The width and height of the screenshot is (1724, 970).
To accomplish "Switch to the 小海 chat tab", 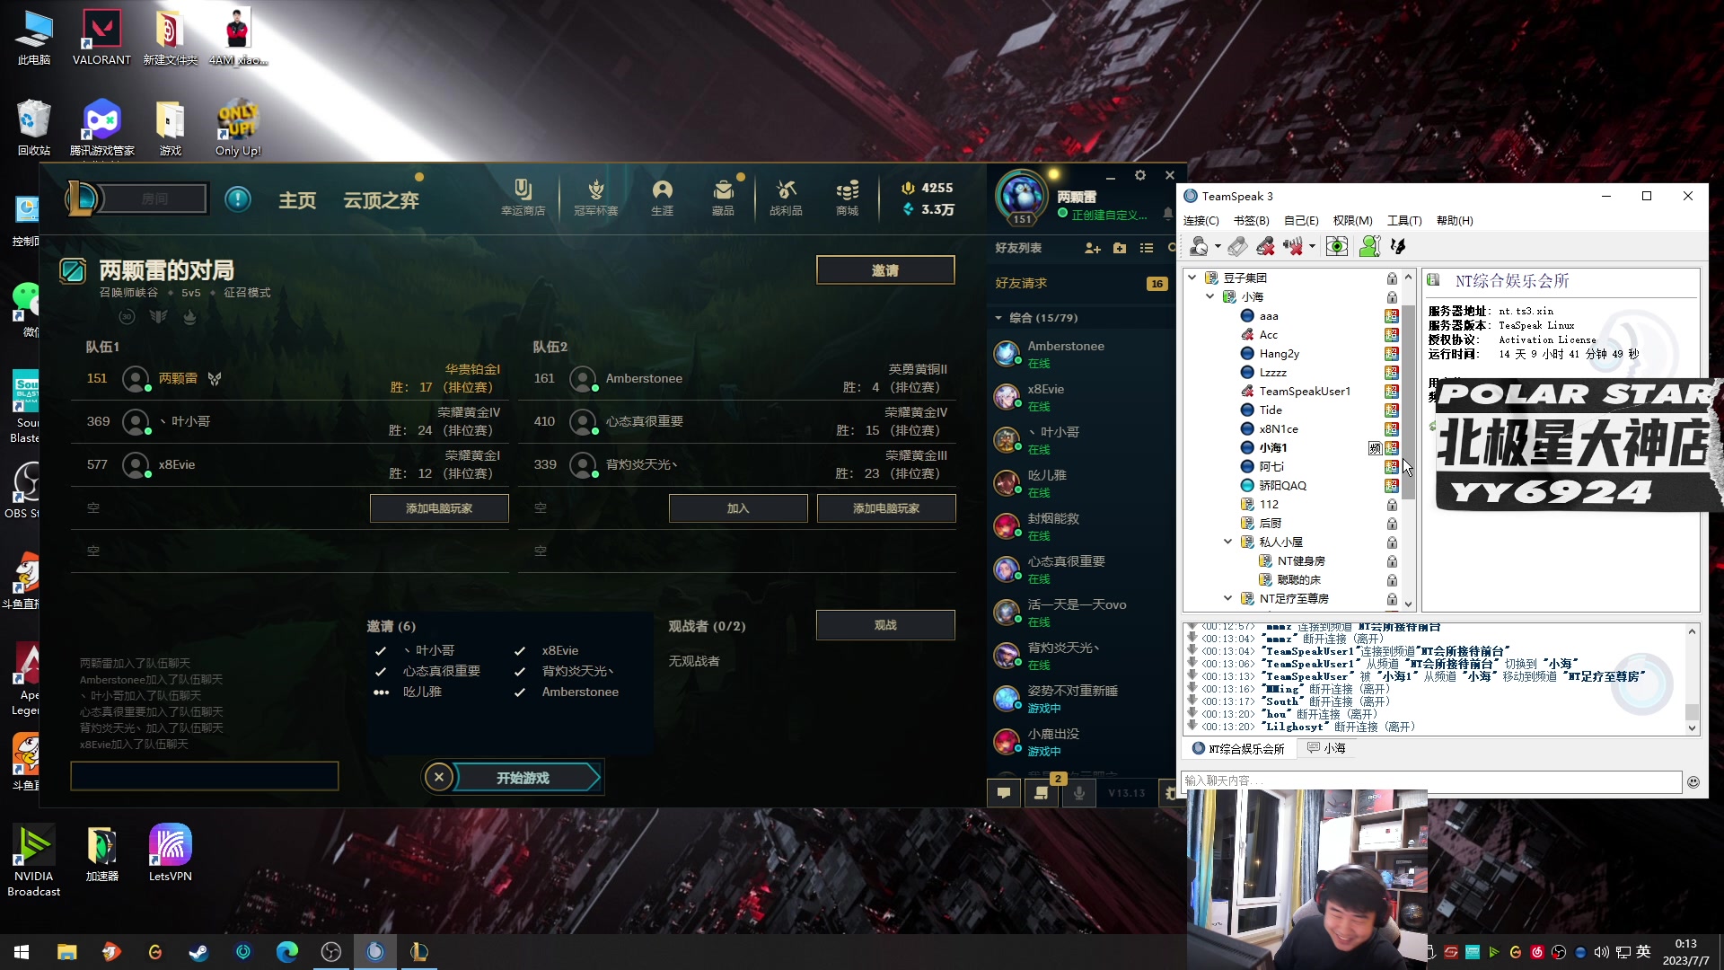I will 1326,748.
